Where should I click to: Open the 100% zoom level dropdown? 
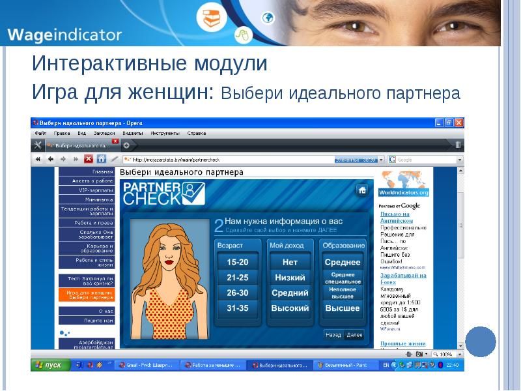(x=458, y=354)
